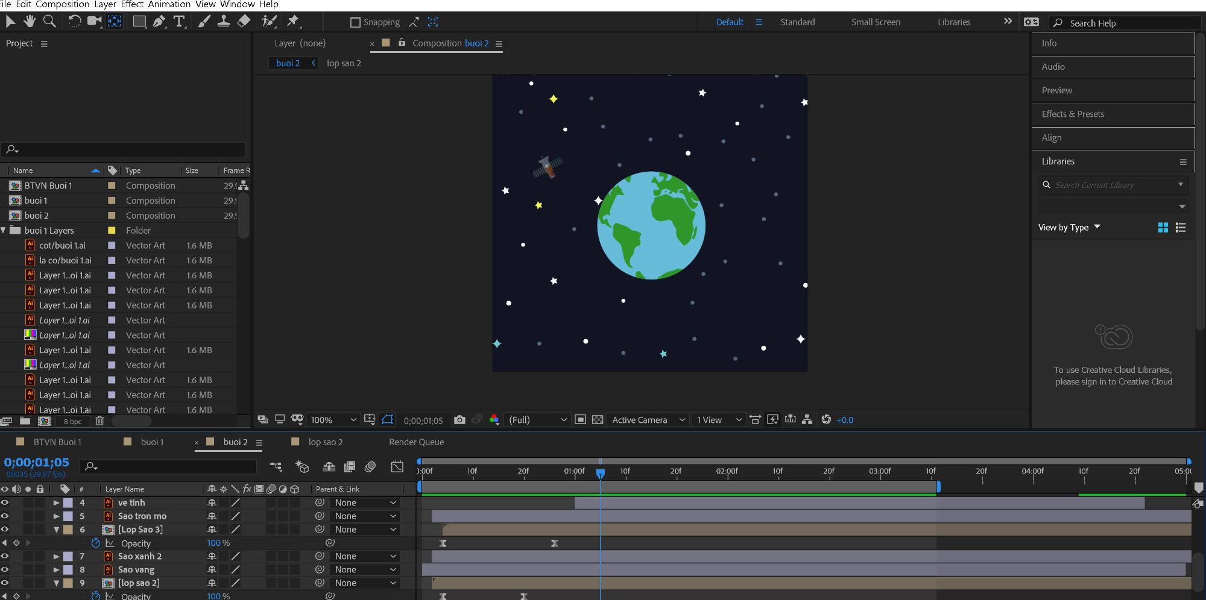Switch to the lop sao 2 timeline tab
Screen dimensions: 1206x600
pyautogui.click(x=325, y=442)
